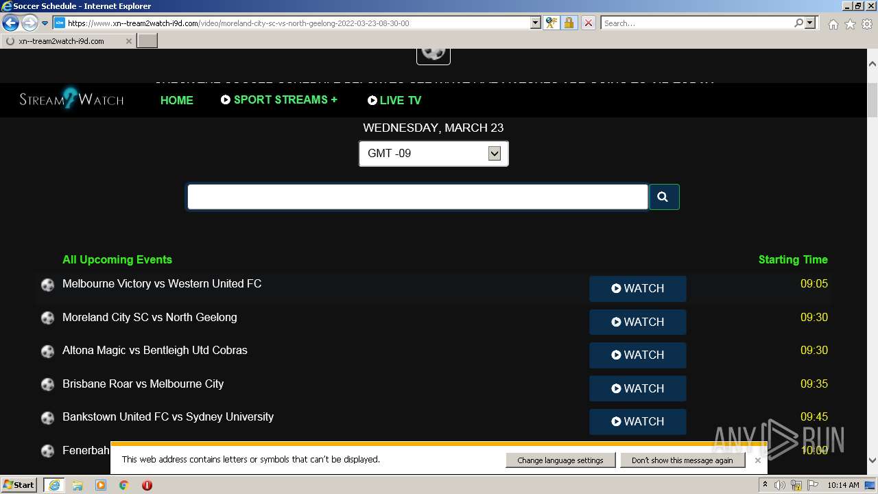Open Brisbane Roar vs Melbourne City link

[x=143, y=384]
